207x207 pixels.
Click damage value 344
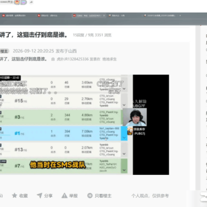(67, 115)
